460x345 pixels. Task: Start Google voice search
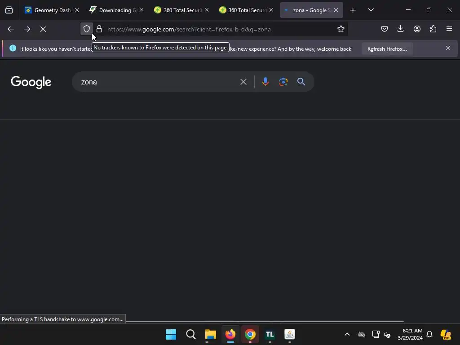(265, 82)
